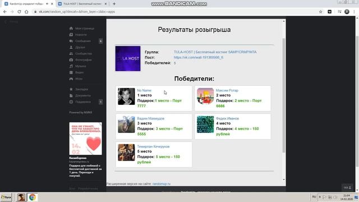
Task: Click Вадим Махмудов's avatar photo
Action: pos(126,125)
